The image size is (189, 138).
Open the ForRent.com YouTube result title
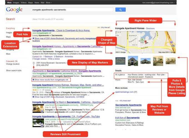66,116
